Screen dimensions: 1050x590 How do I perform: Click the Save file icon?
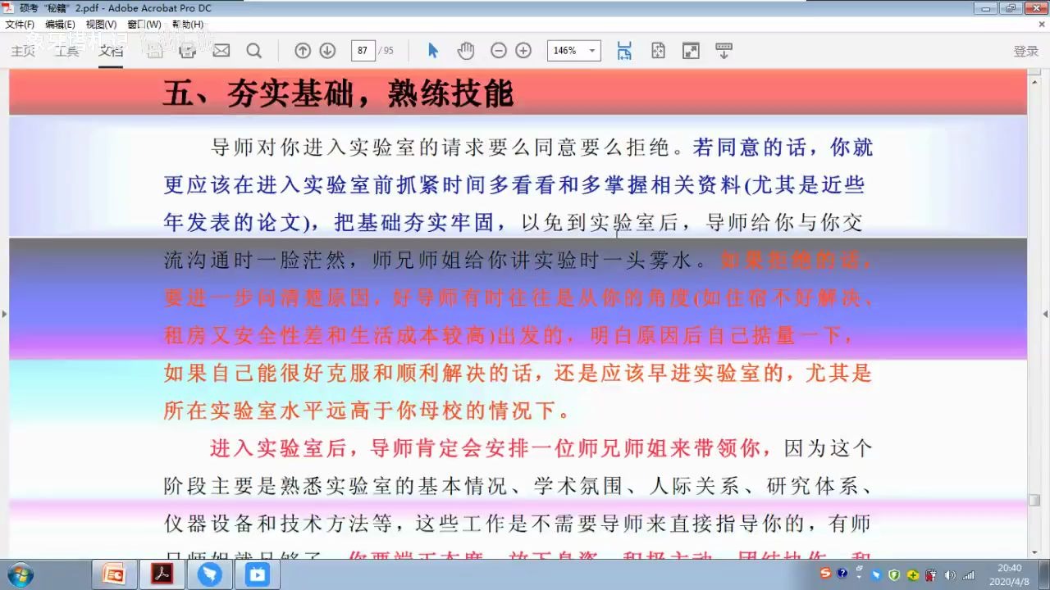coord(154,50)
